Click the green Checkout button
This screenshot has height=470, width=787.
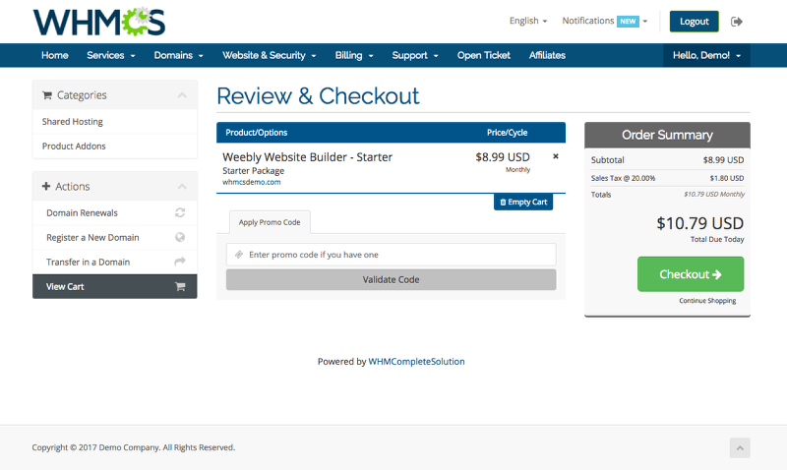pyautogui.click(x=691, y=274)
